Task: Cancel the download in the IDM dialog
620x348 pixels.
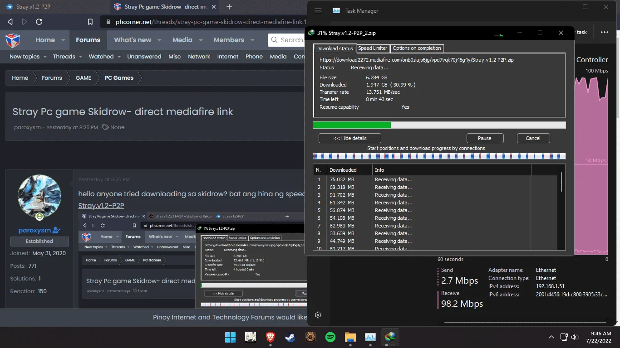Action: (533, 138)
